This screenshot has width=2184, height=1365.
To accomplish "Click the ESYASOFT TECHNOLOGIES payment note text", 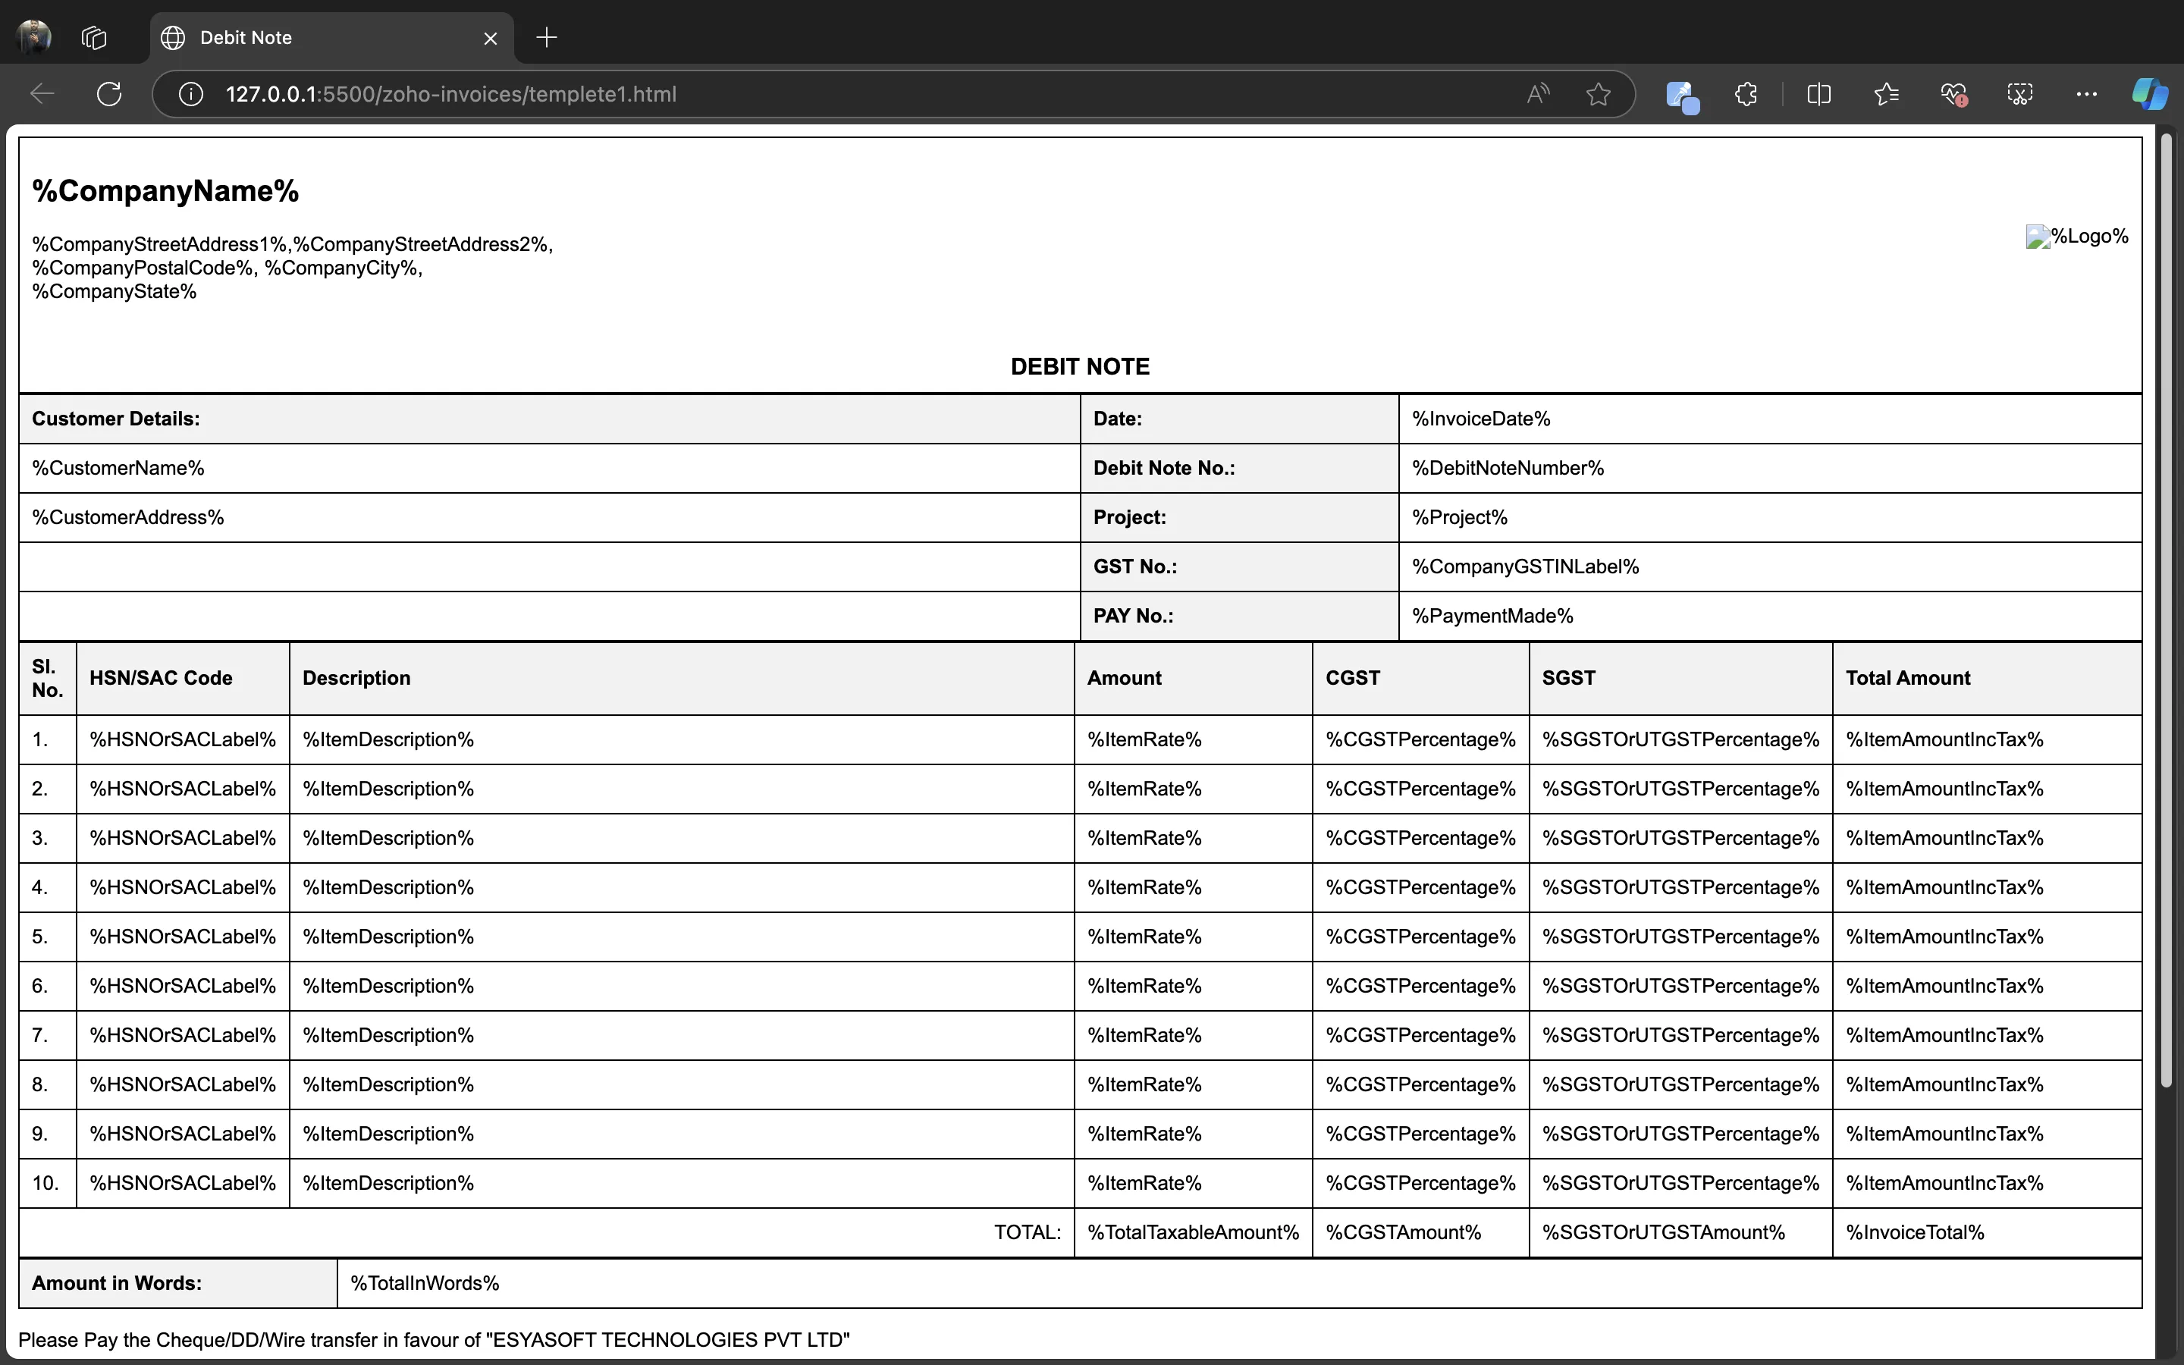I will pos(434,1340).
